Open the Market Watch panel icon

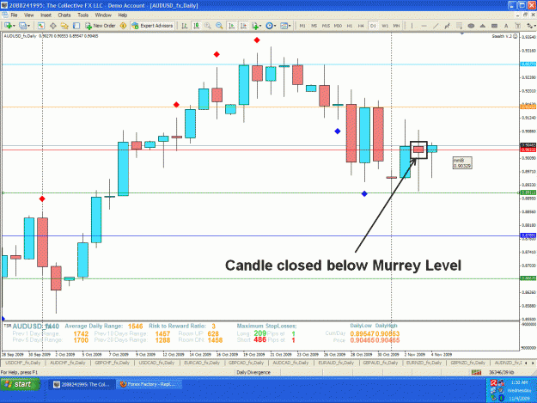(x=41, y=26)
